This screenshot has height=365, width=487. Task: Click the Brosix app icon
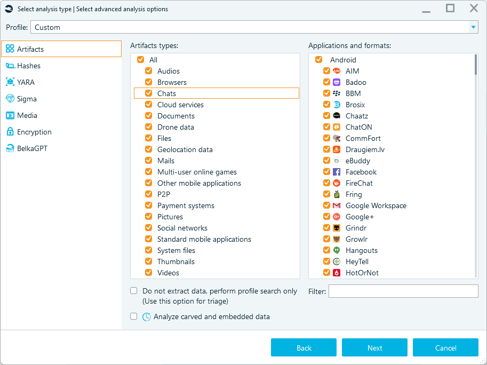337,105
